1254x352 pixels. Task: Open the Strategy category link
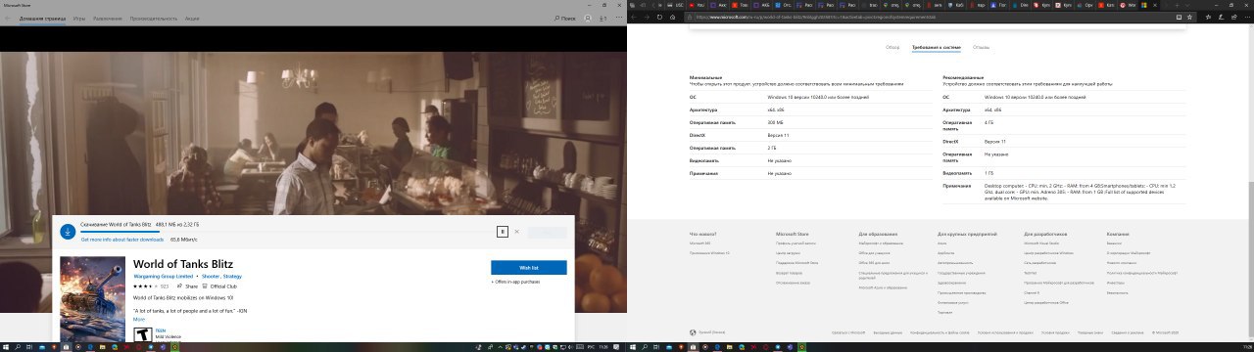(x=232, y=276)
